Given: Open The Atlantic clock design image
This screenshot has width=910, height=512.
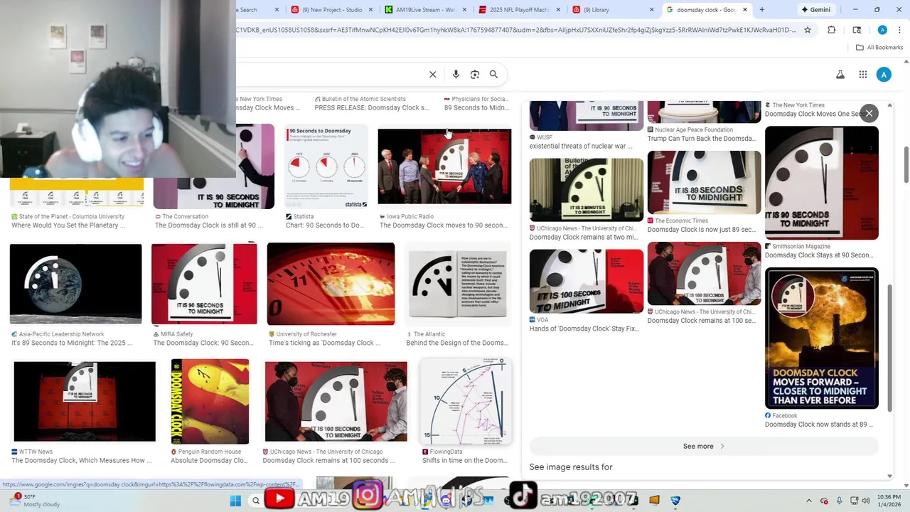Looking at the screenshot, I should click(458, 284).
